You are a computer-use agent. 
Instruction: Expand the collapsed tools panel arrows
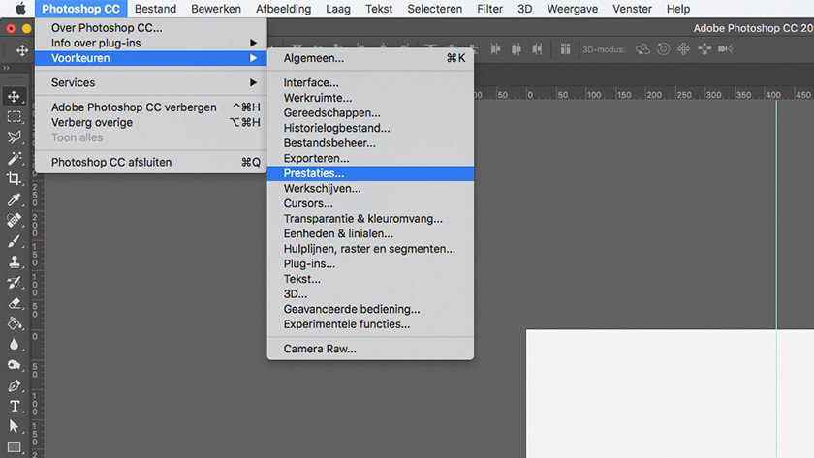(6, 68)
